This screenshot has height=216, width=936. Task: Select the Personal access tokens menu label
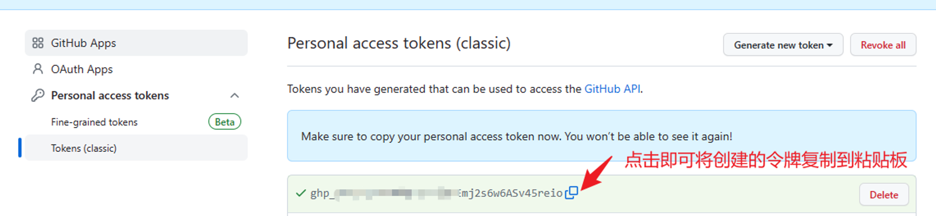tap(110, 95)
